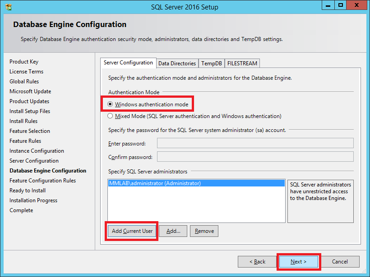The image size is (370, 277).
Task: Proceed with the Next button
Action: [298, 262]
